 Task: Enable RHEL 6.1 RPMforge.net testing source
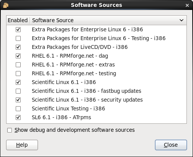click(x=18, y=73)
